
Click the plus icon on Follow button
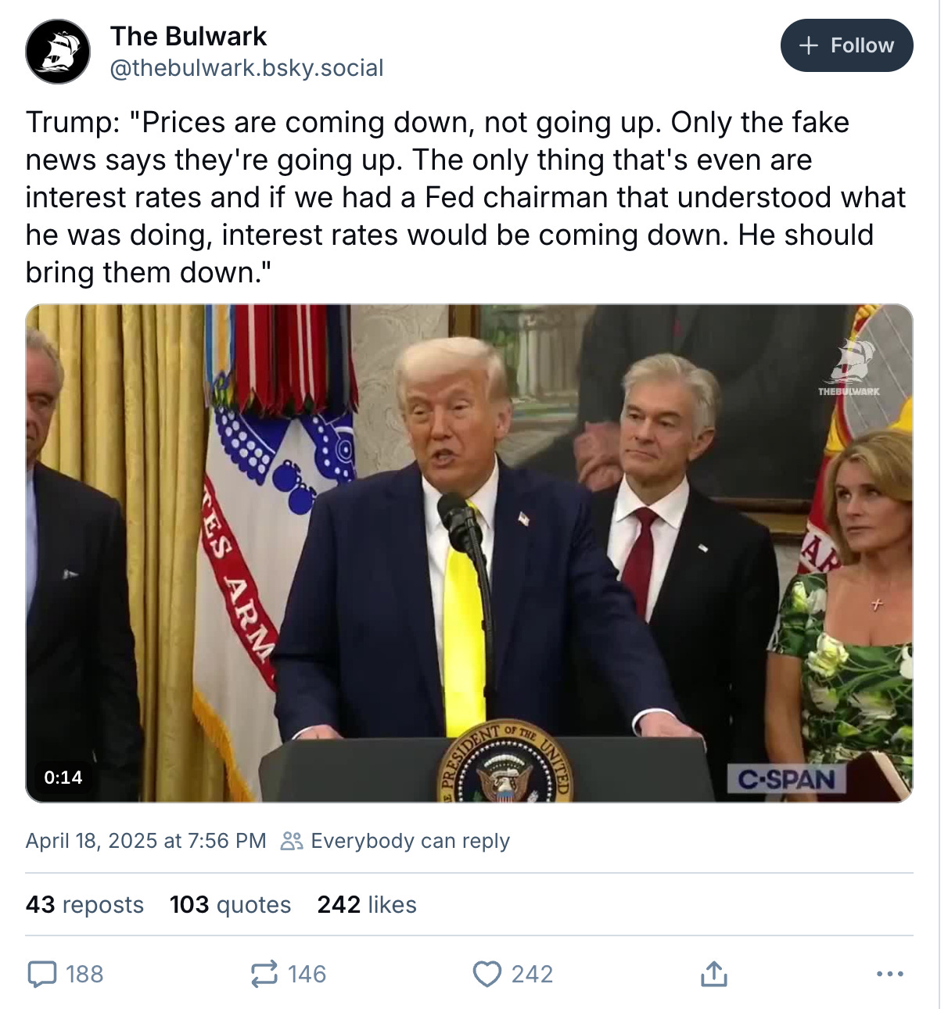coord(809,45)
